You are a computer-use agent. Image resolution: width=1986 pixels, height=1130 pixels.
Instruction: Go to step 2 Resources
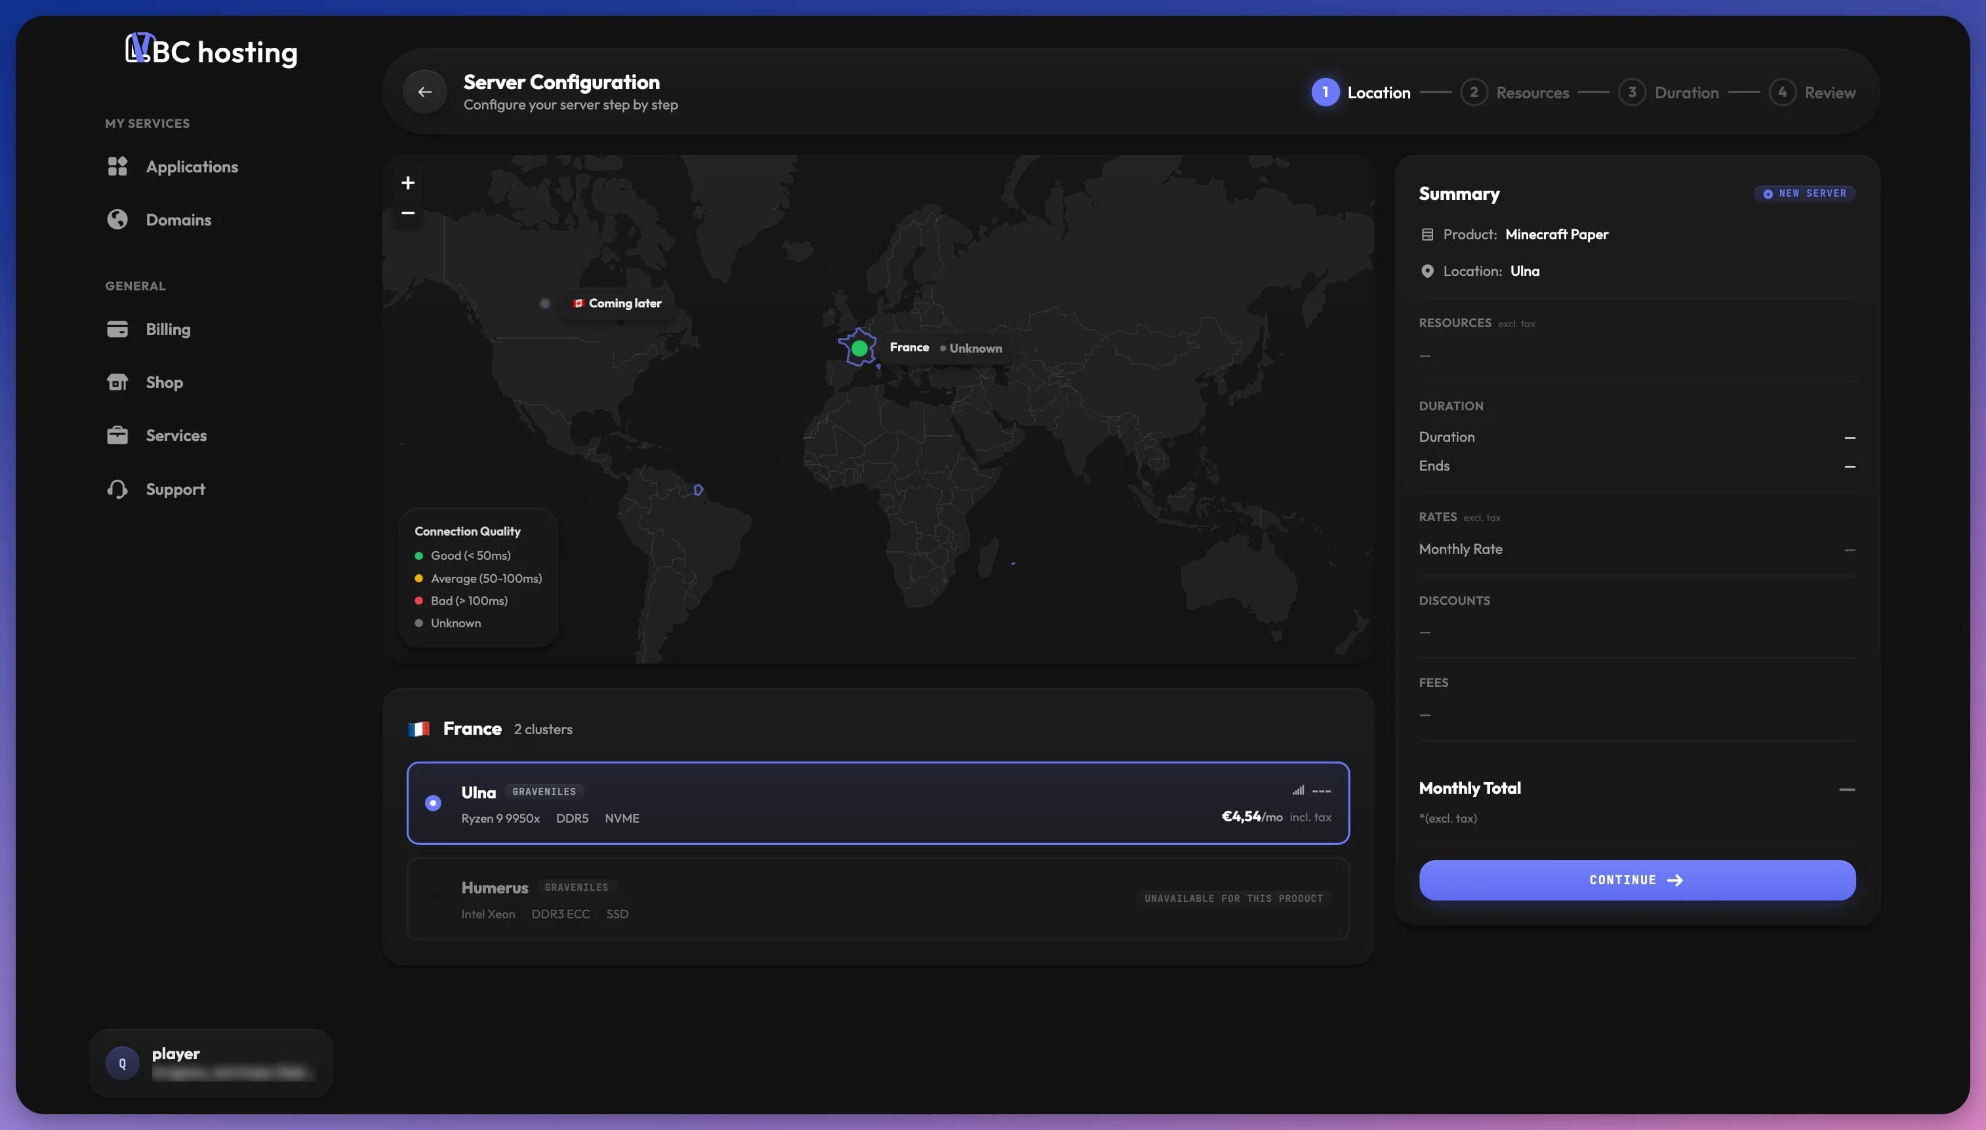point(1514,92)
